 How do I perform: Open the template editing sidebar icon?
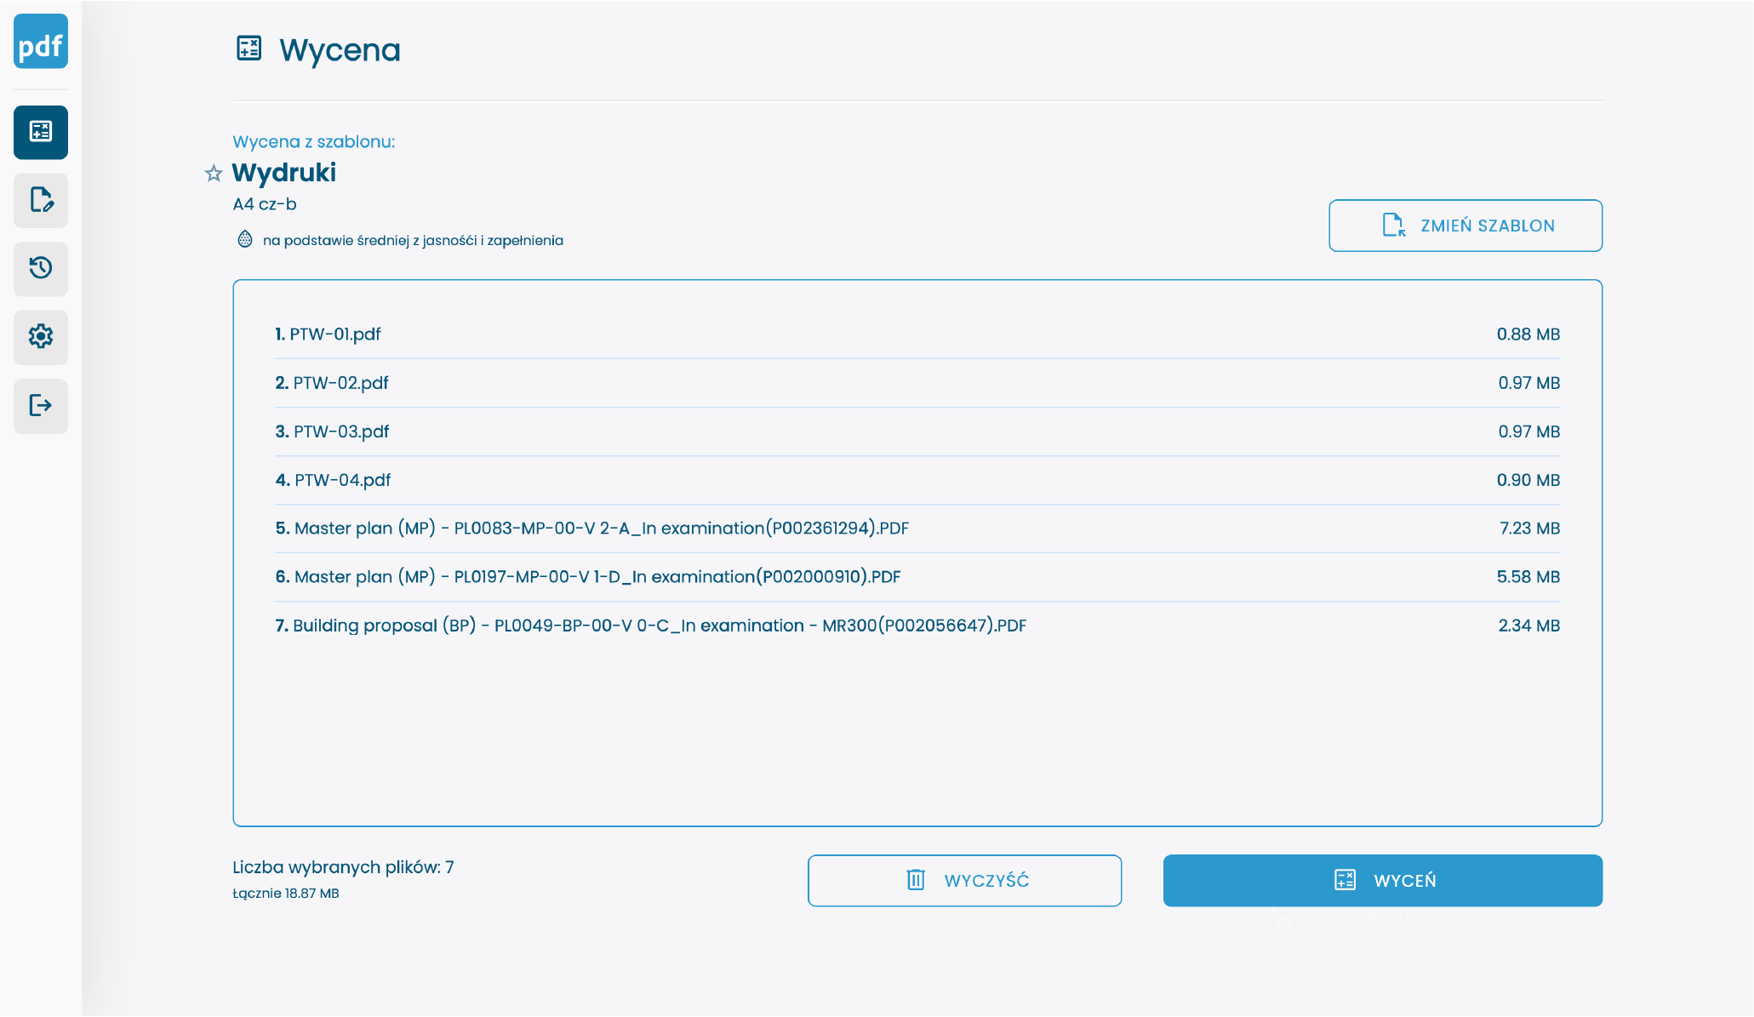pos(41,200)
